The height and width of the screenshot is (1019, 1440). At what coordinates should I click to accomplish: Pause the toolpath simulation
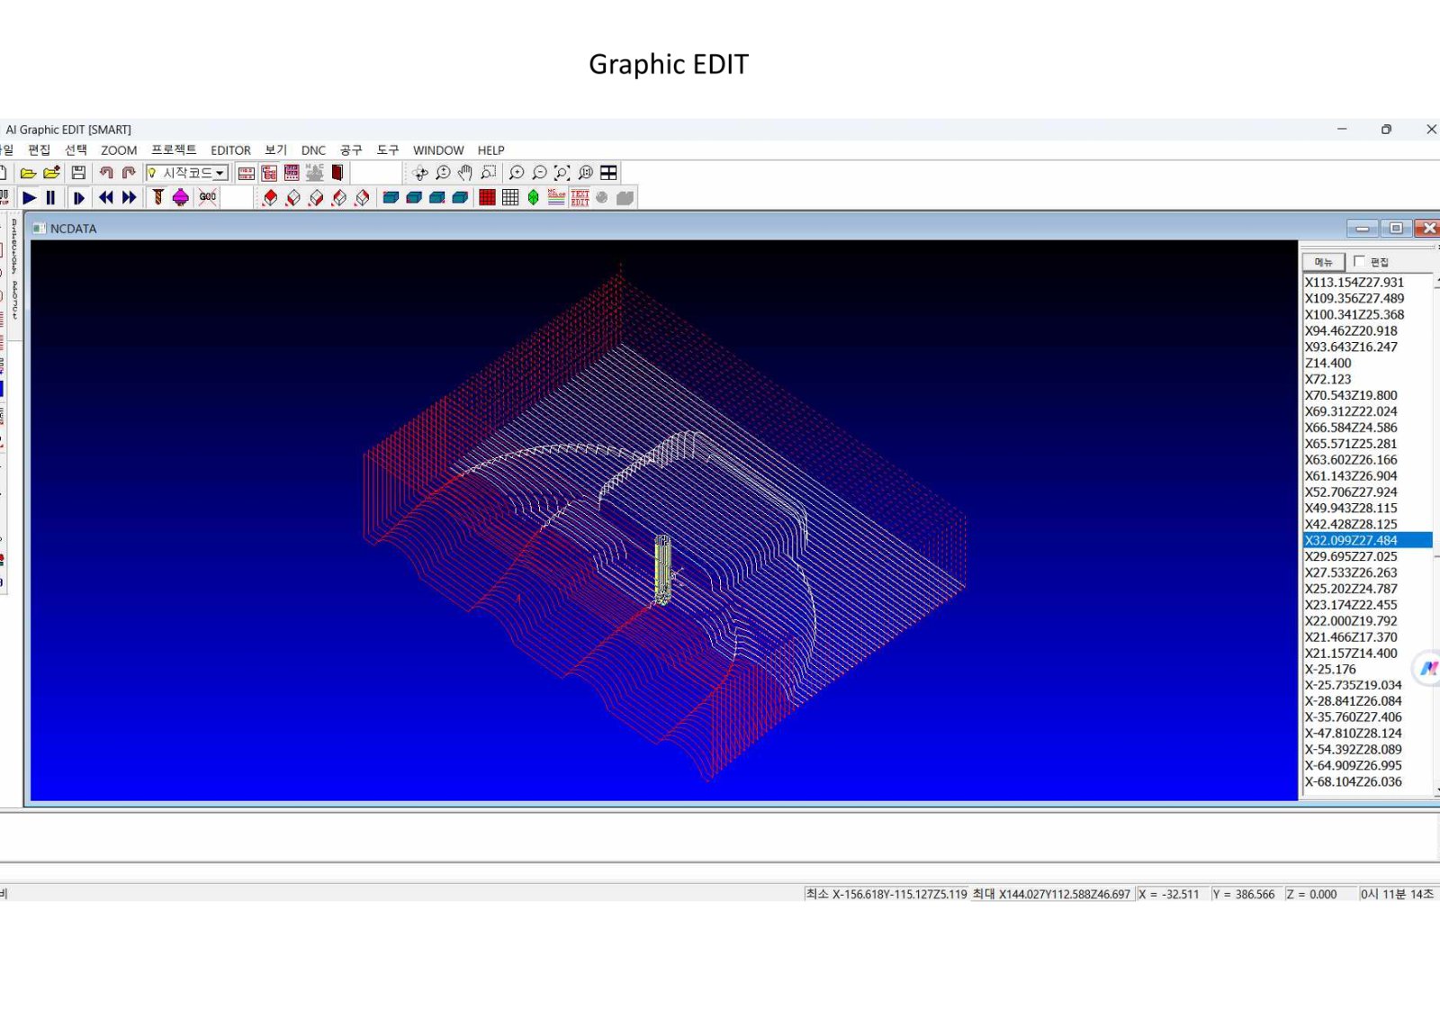[x=50, y=198]
